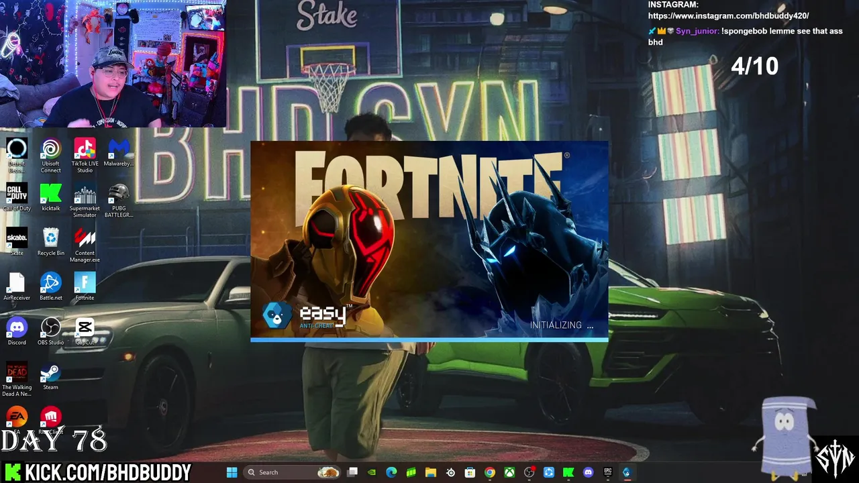The image size is (859, 483).
Task: Open Microsoft Store from the taskbar
Action: [470, 472]
